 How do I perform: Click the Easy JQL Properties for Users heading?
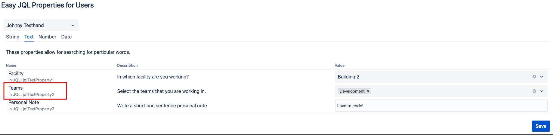(x=48, y=5)
